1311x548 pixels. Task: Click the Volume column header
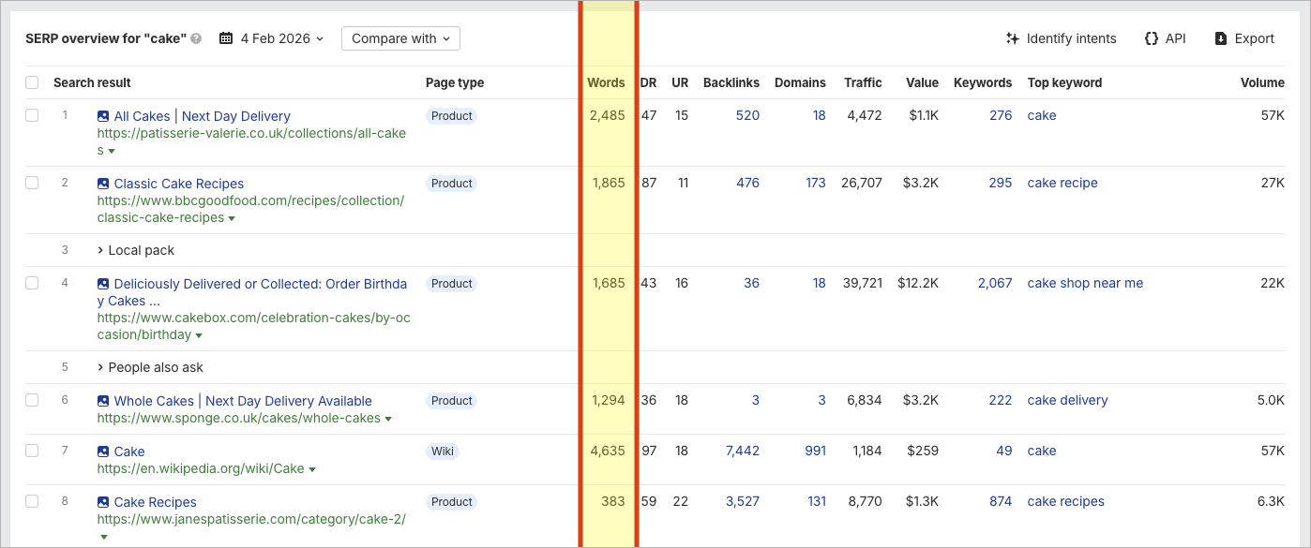point(1262,82)
